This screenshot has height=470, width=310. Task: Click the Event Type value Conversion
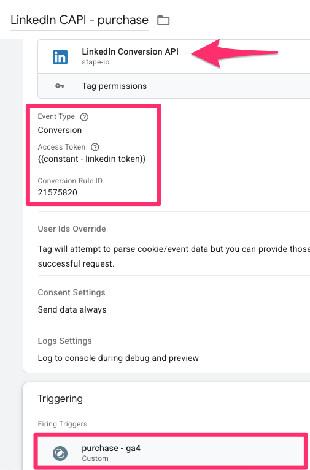[60, 130]
